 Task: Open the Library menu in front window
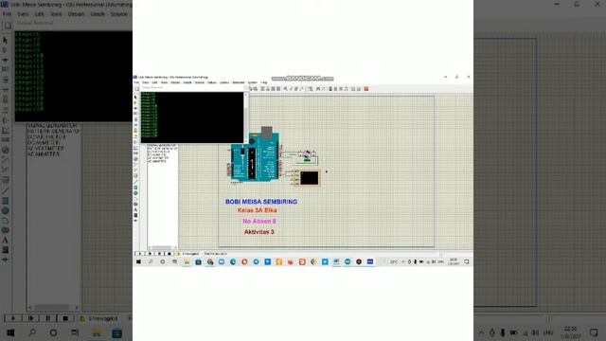224,82
